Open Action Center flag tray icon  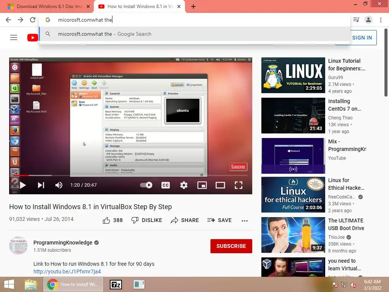click(x=335, y=285)
